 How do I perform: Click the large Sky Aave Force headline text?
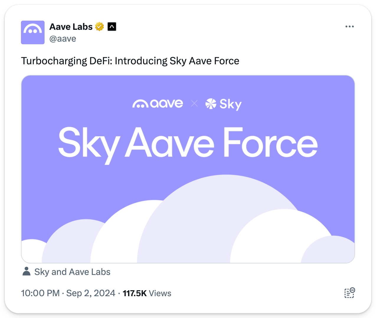[x=188, y=144]
